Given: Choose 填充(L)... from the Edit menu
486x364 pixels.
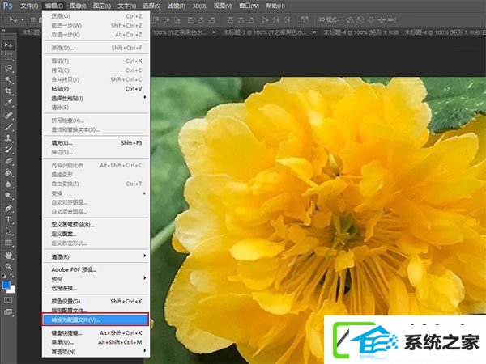Looking at the screenshot, I should (x=96, y=143).
